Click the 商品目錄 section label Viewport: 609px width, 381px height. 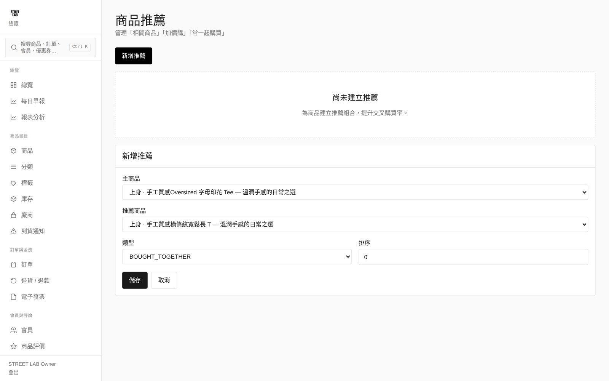click(19, 136)
